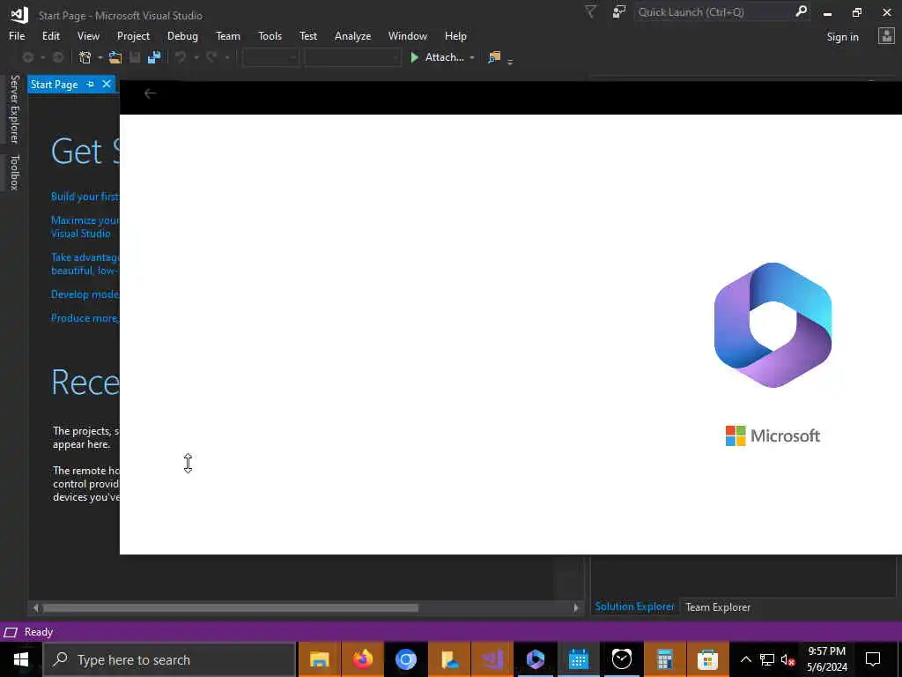The height and width of the screenshot is (677, 902).
Task: Open the File menu
Action: 17,35
